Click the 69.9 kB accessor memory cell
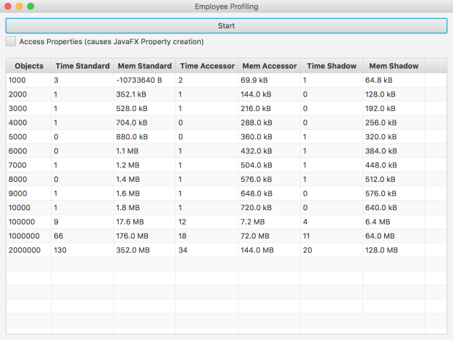Image resolution: width=453 pixels, height=340 pixels. (x=269, y=80)
